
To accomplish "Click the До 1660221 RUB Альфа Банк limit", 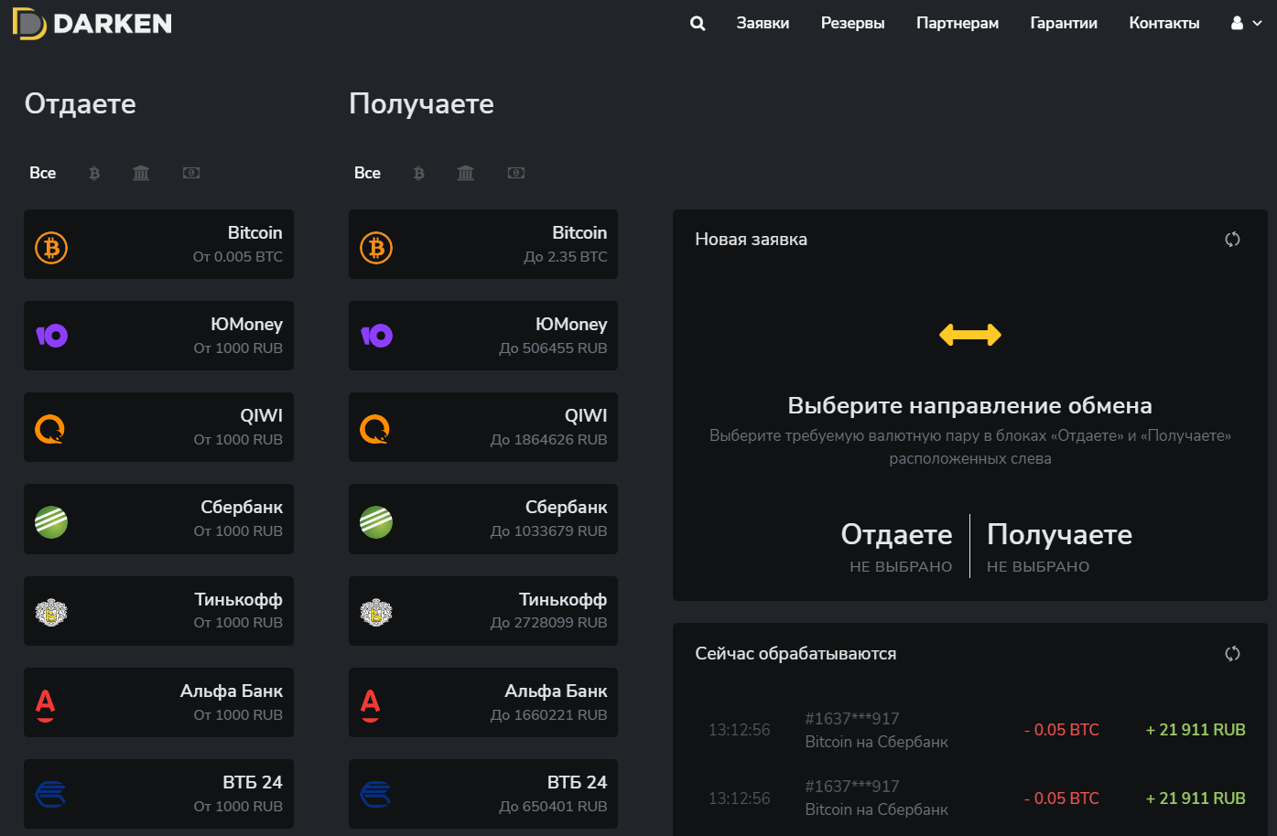I will coord(548,715).
